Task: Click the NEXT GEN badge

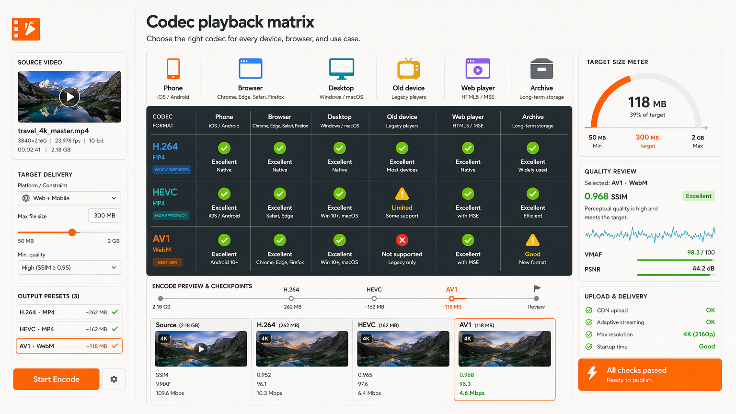Action: (x=168, y=263)
